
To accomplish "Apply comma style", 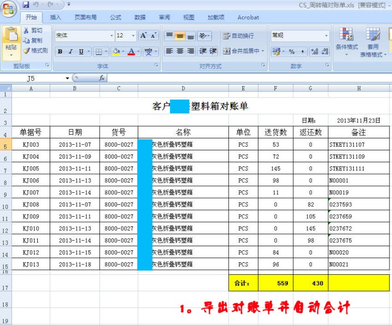I will (x=302, y=51).
